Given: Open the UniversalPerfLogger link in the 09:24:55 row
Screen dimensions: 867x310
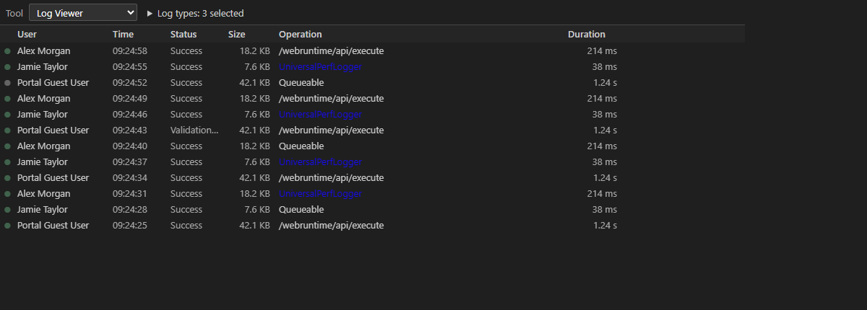Looking at the screenshot, I should click(x=320, y=67).
